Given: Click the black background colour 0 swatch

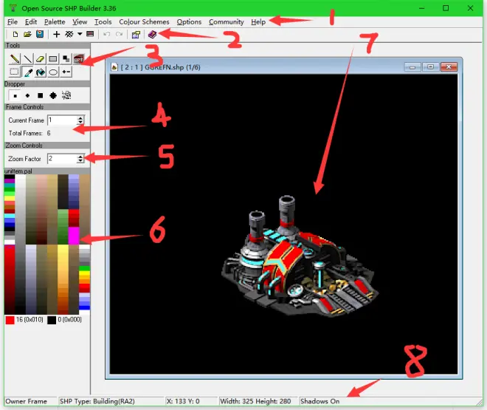Looking at the screenshot, I should (x=52, y=320).
